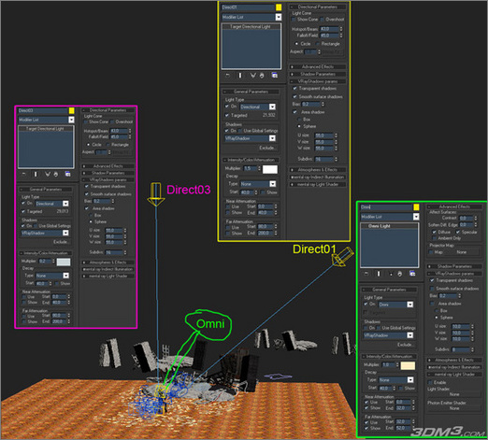Click Pin Stack icon in Omni panel
Screen dimensions: 488x440
(x=366, y=274)
